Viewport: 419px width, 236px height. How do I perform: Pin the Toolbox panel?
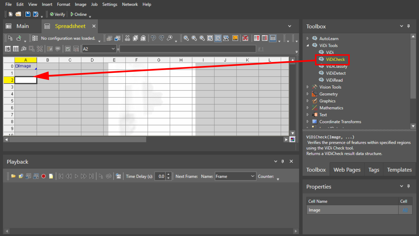point(408,26)
